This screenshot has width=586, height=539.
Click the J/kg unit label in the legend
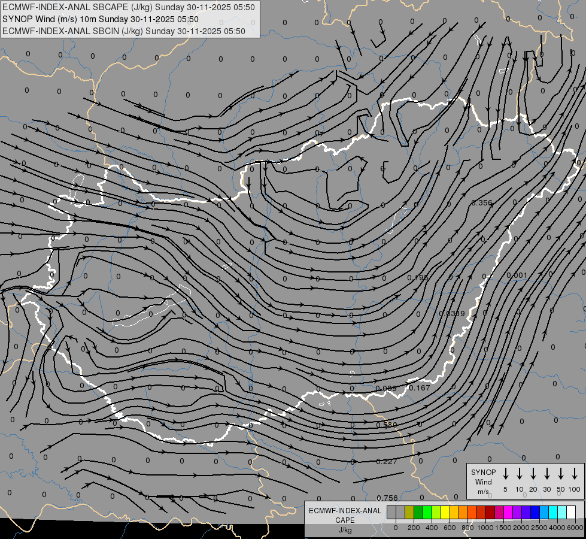[345, 530]
